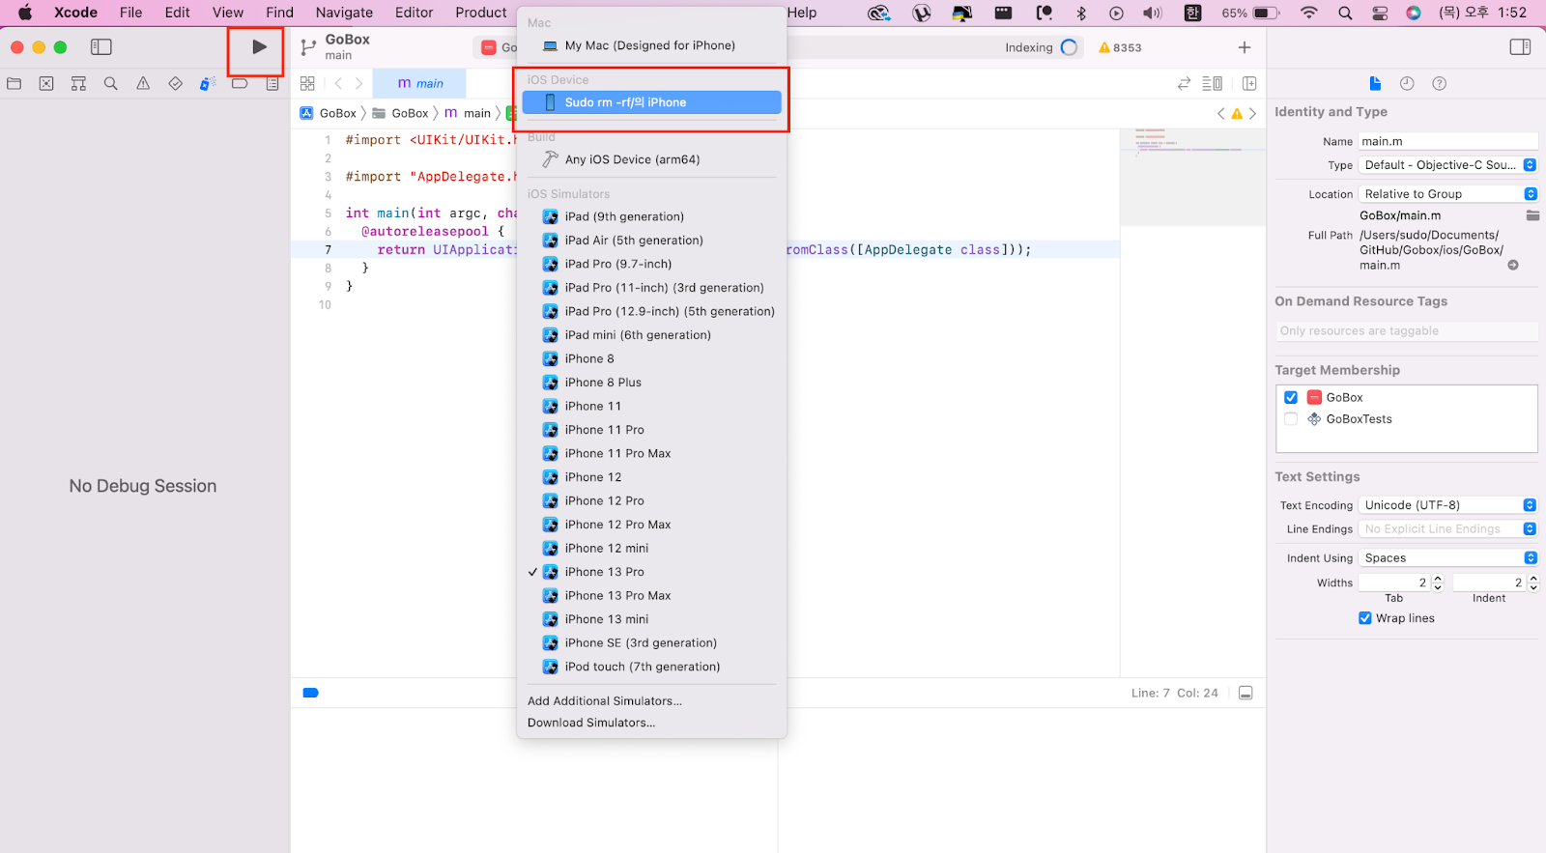Open the debug navigator icon

207,84
